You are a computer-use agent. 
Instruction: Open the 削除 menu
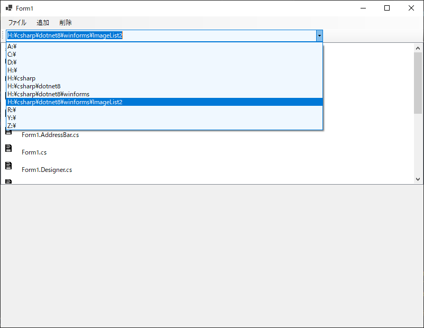(66, 22)
